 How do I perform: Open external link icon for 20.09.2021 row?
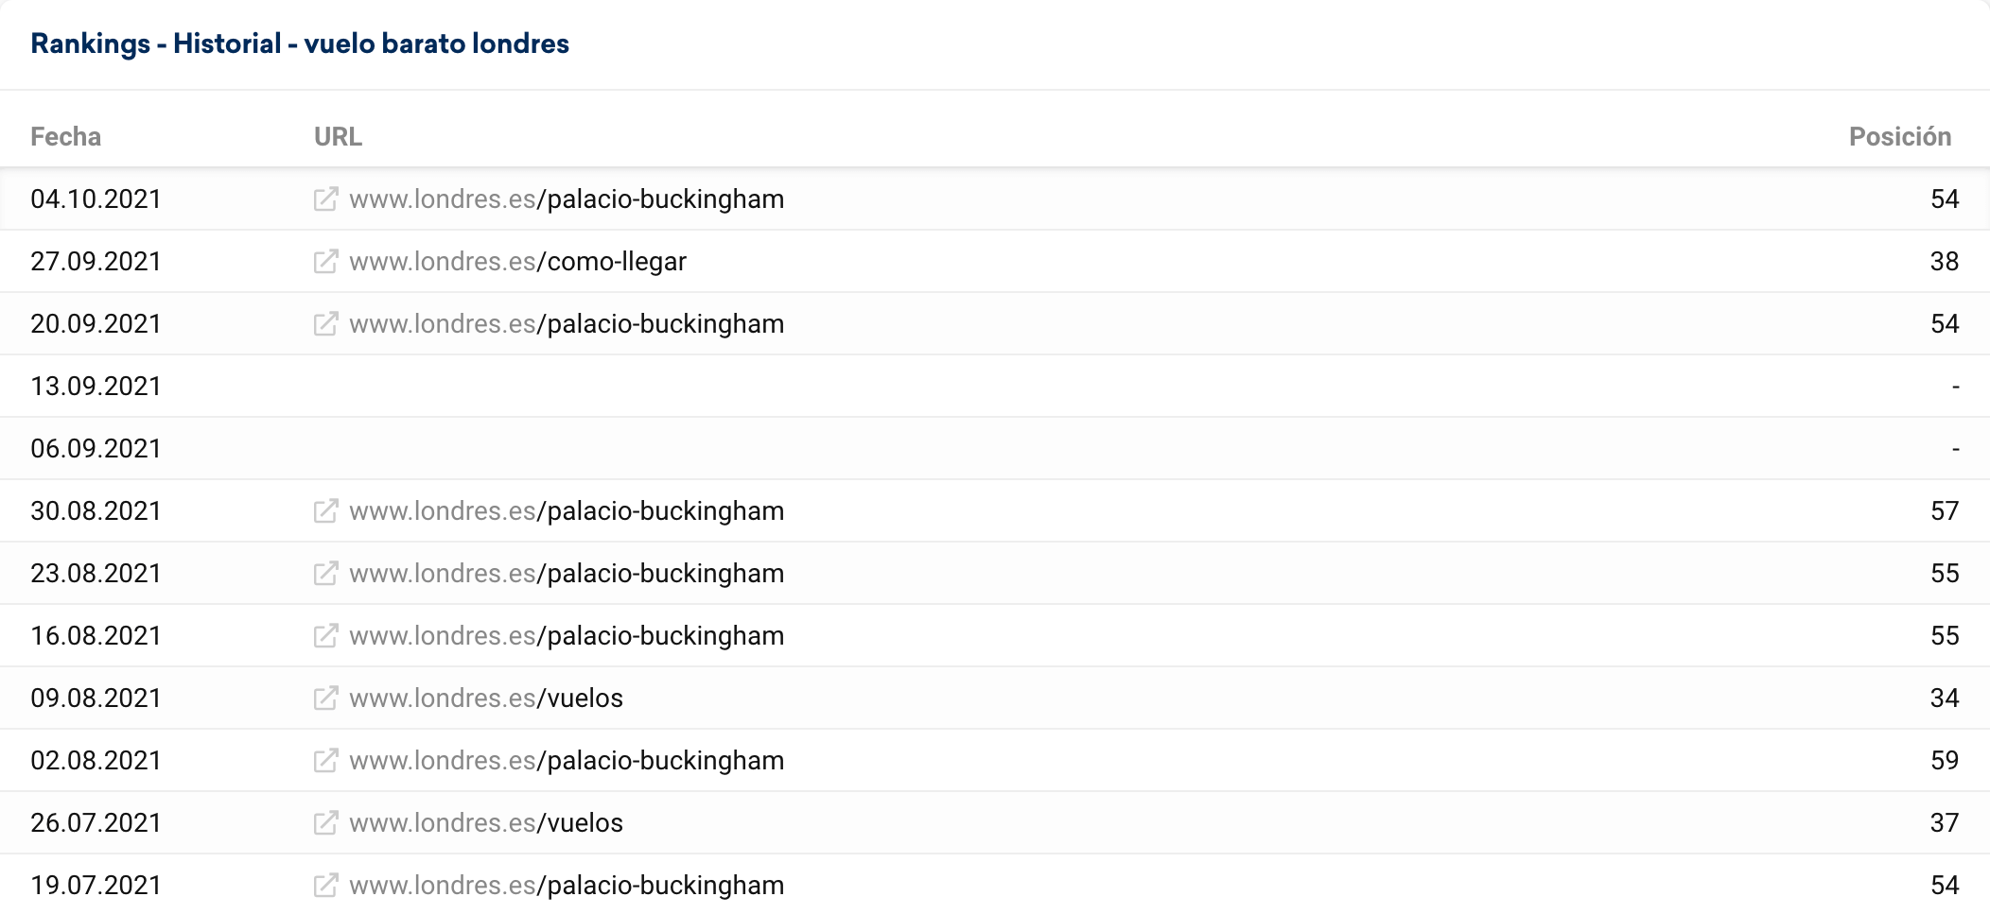coord(325,324)
